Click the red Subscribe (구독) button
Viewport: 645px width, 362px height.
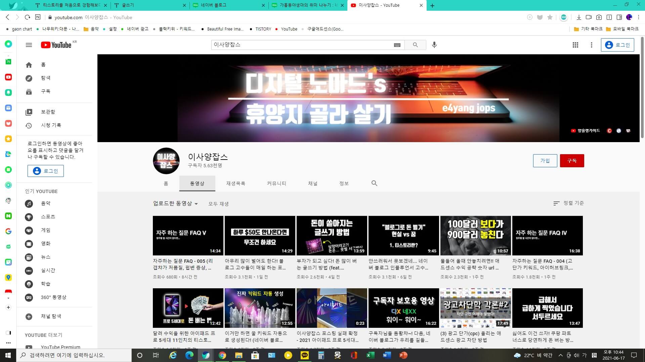click(572, 161)
